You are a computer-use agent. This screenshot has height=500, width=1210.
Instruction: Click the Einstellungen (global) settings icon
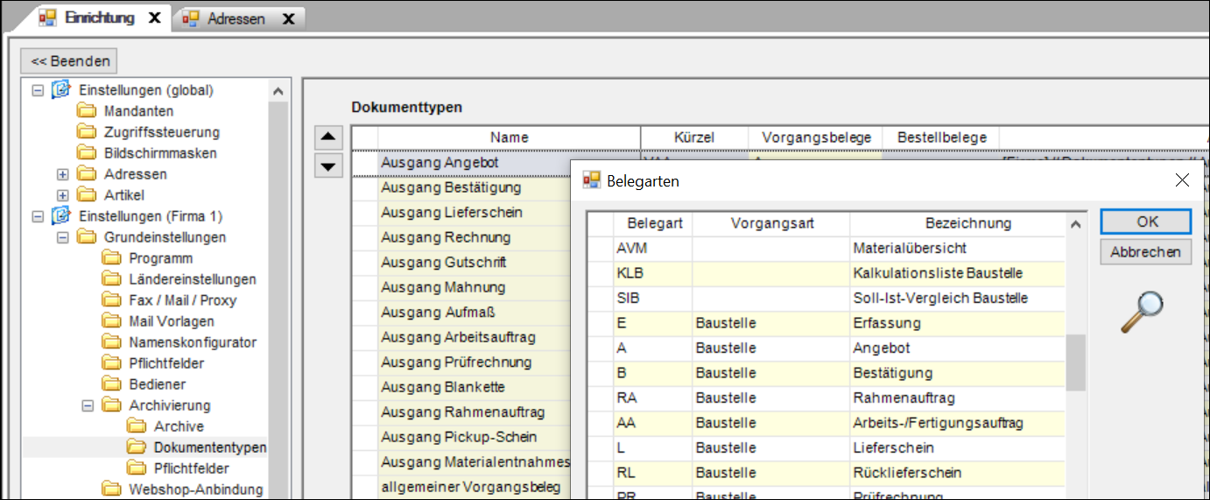pyautogui.click(x=60, y=89)
